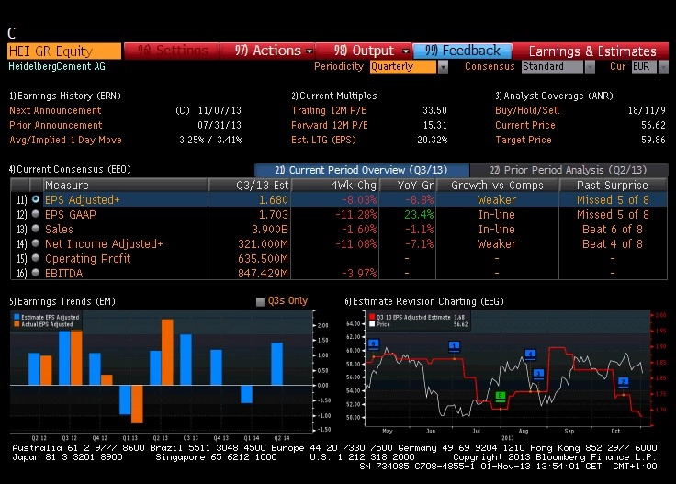
Task: Open the Cur EUR currency dropdown
Action: [663, 67]
